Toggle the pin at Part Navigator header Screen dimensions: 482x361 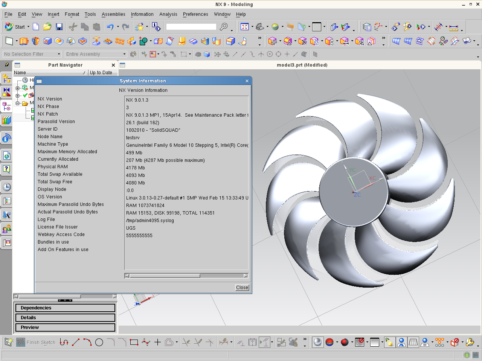7,65
